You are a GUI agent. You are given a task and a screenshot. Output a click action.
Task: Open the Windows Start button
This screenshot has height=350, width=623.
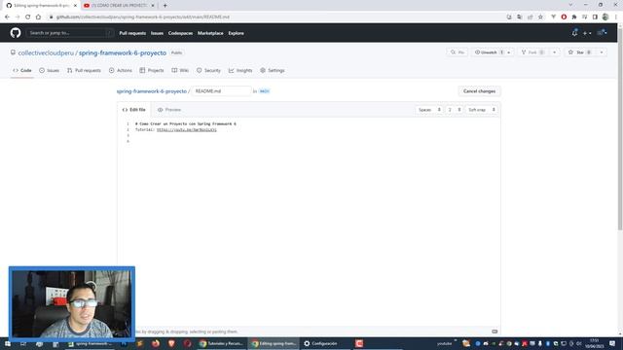(7, 343)
